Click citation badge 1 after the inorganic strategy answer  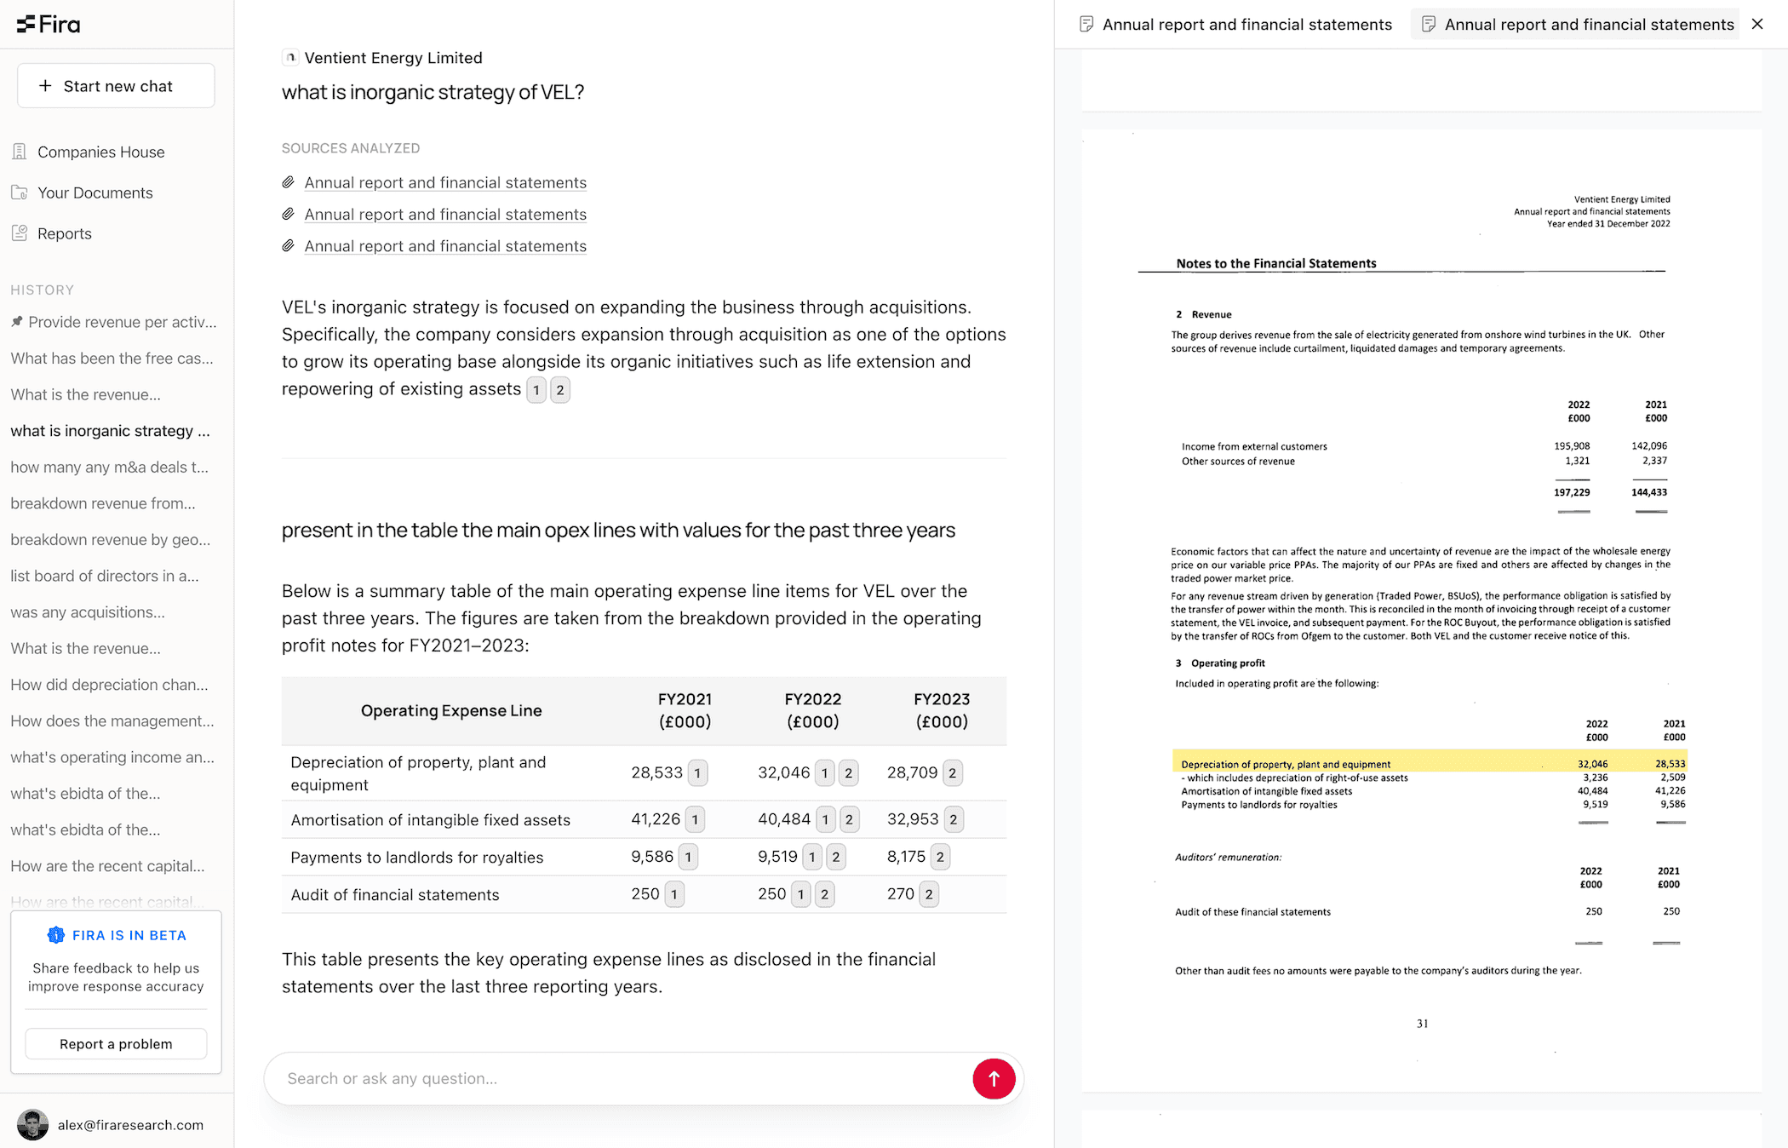click(x=536, y=389)
